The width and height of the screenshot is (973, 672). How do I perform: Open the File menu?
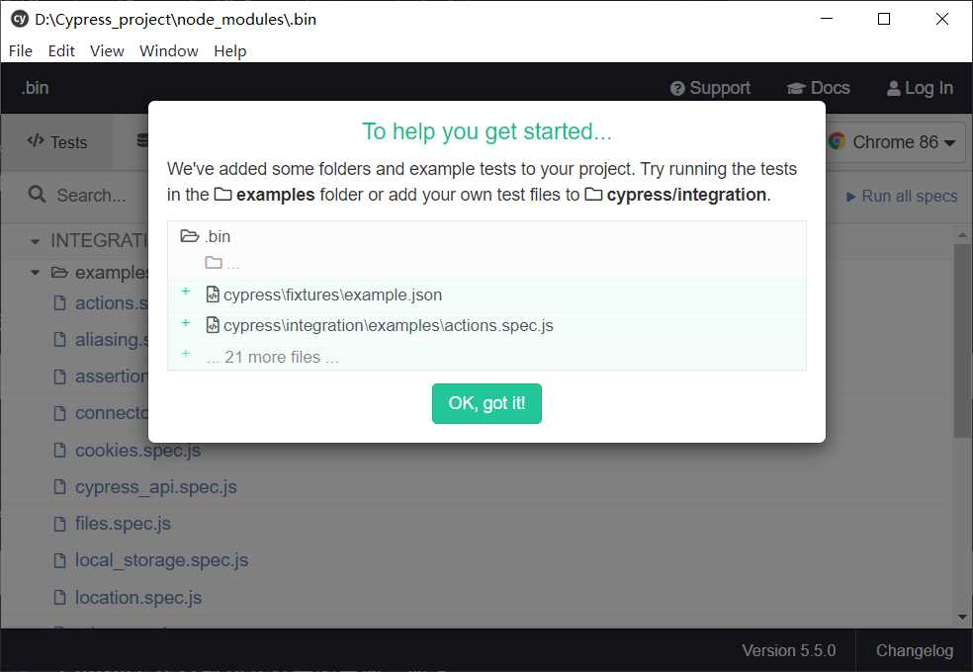coord(21,50)
